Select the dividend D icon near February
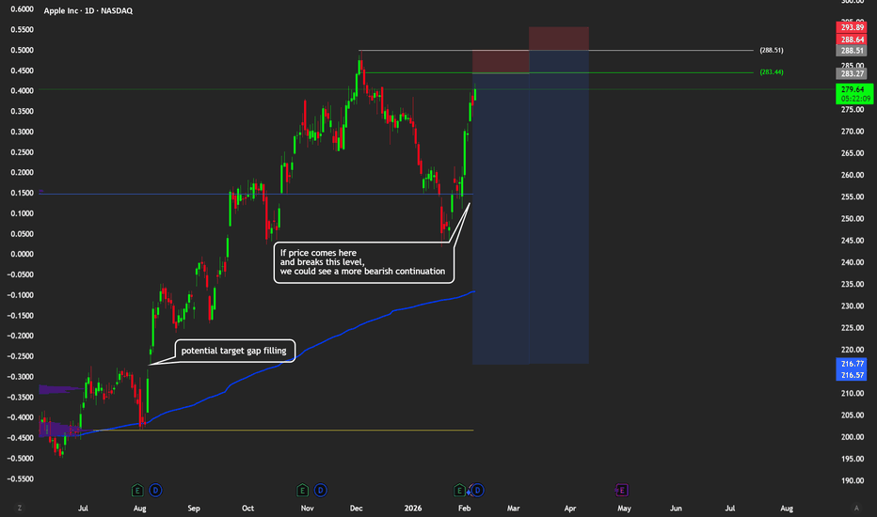 pos(477,490)
